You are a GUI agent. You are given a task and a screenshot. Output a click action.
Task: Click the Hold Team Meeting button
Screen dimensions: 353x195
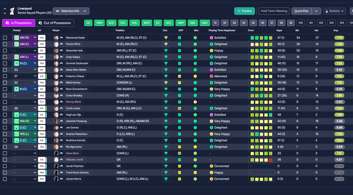click(x=274, y=11)
